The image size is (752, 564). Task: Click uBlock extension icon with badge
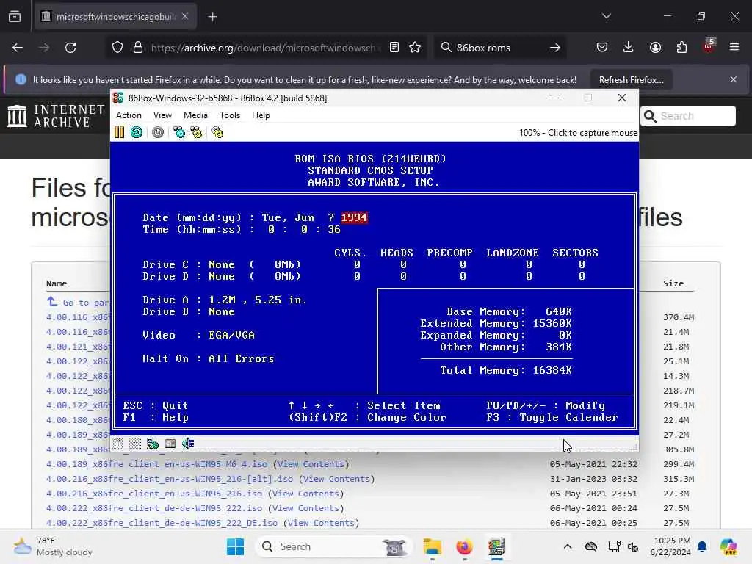coord(709,46)
